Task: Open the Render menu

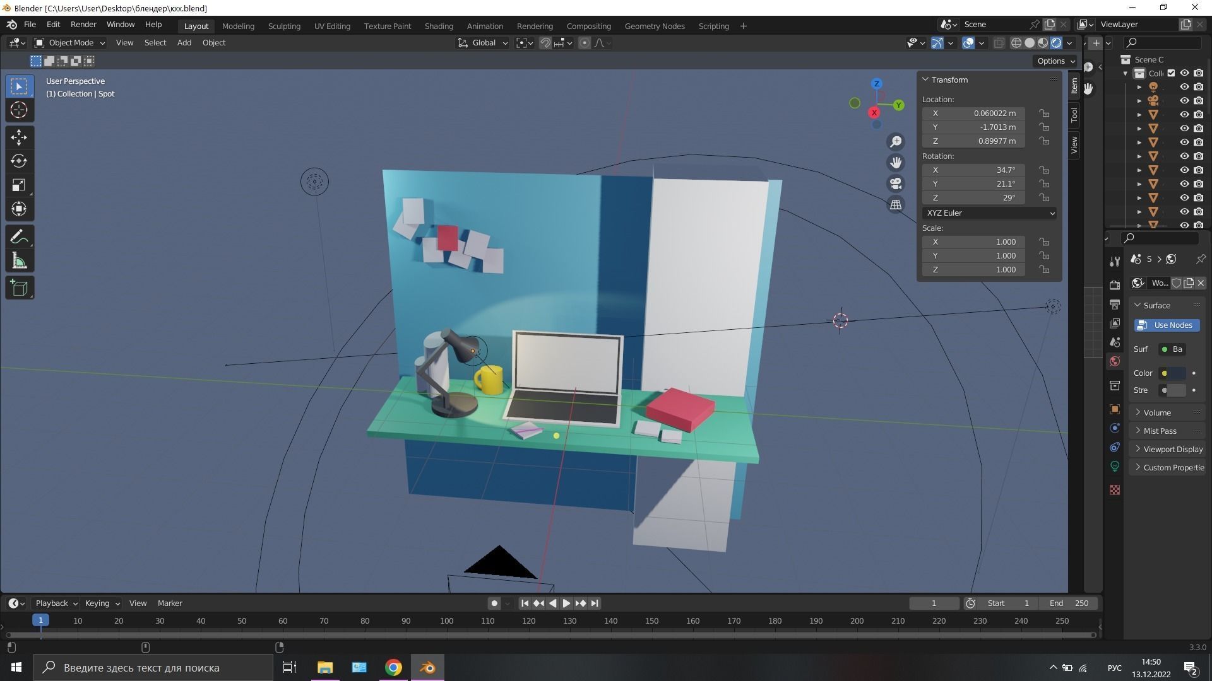Action: pos(83,25)
